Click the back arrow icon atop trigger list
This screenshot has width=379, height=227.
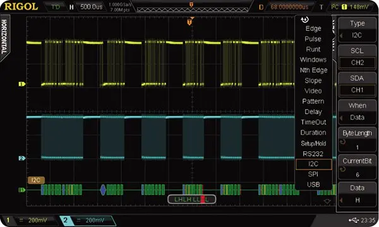[x=305, y=20]
